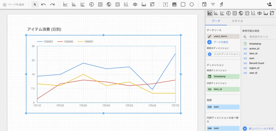Insert a bullet chart from top toolbar
Screen dimensions: 276x131
(x=135, y=5)
